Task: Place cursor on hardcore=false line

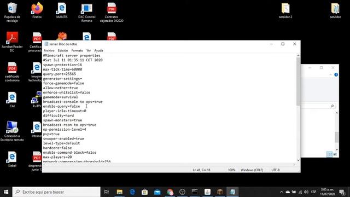Action: tap(57, 148)
